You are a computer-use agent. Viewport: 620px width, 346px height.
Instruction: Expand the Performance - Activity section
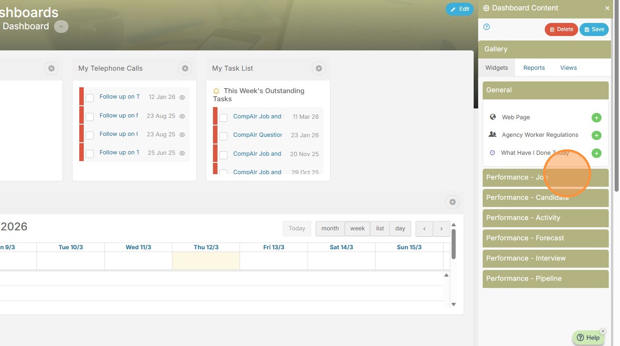(x=545, y=218)
